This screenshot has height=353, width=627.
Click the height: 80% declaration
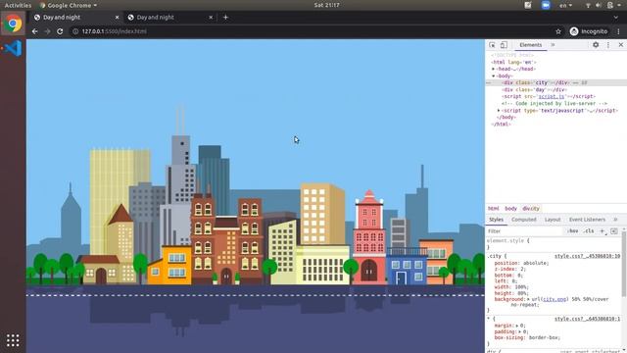pos(511,293)
